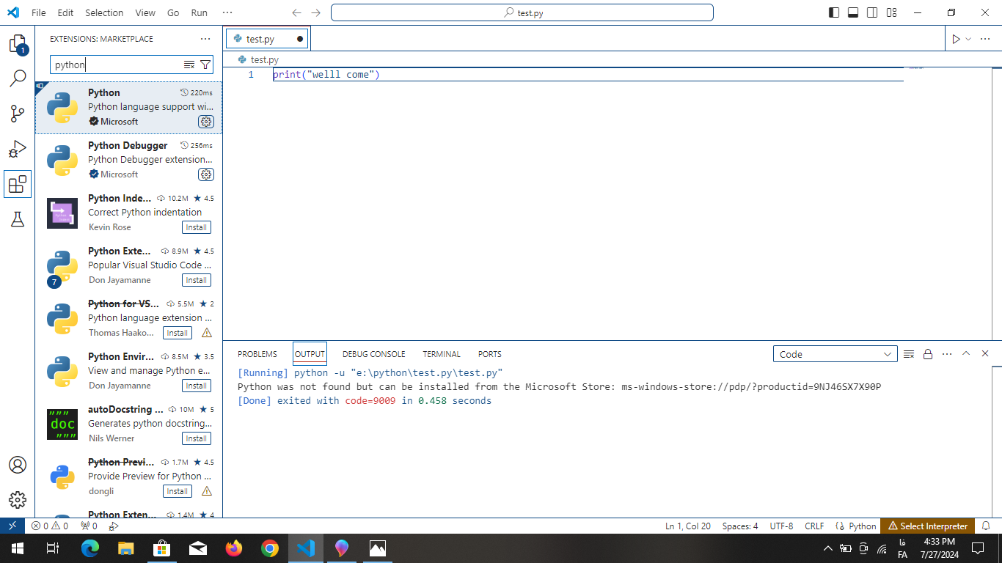
Task: Open the Run and Debug view
Action: 18,149
